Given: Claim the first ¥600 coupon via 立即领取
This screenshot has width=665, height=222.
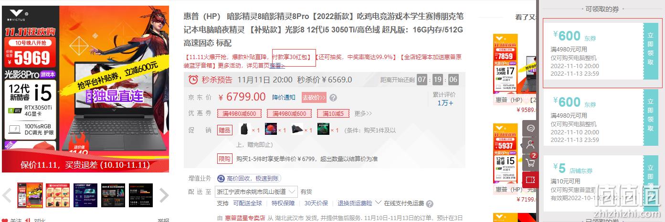Looking at the screenshot, I should click(x=651, y=51).
